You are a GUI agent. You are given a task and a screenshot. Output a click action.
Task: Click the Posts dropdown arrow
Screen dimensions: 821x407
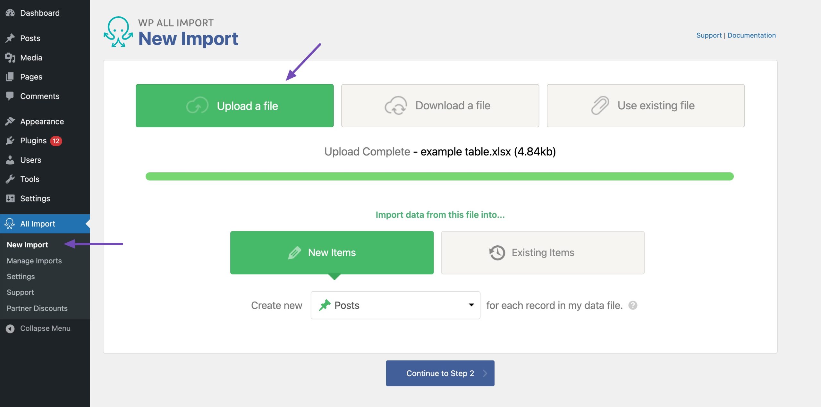coord(471,305)
